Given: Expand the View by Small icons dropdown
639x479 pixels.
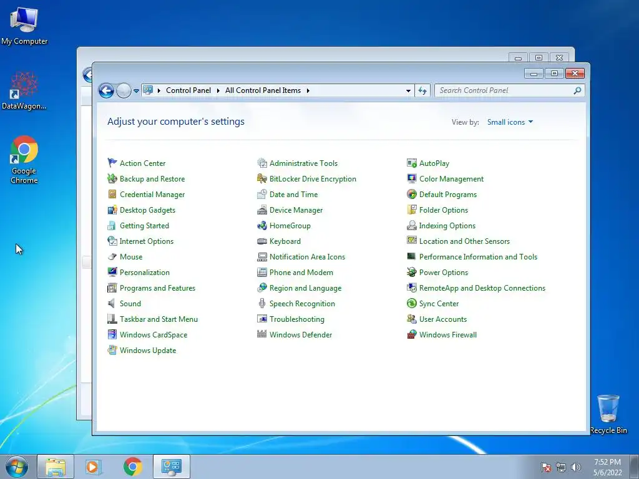Looking at the screenshot, I should point(510,122).
